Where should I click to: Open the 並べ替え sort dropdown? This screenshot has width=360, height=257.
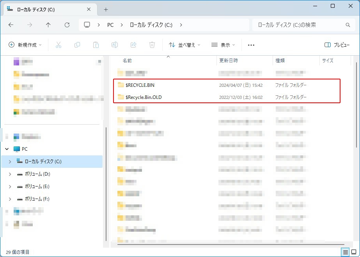tap(184, 45)
